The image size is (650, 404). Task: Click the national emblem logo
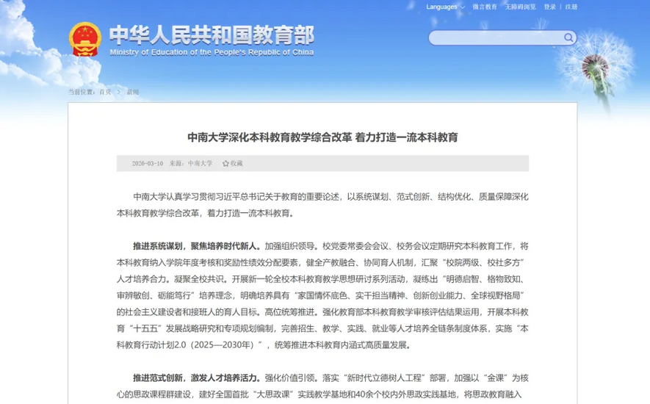point(84,40)
